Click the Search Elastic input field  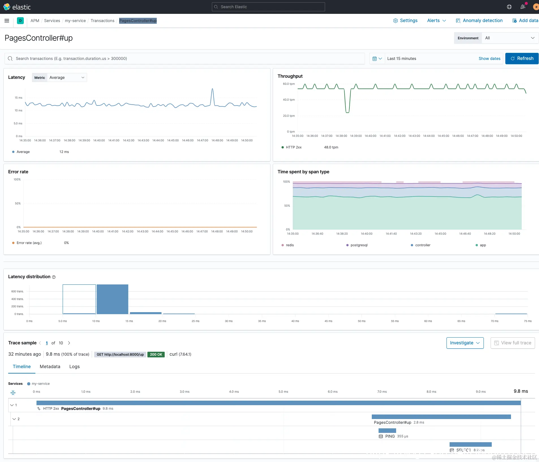(x=268, y=7)
